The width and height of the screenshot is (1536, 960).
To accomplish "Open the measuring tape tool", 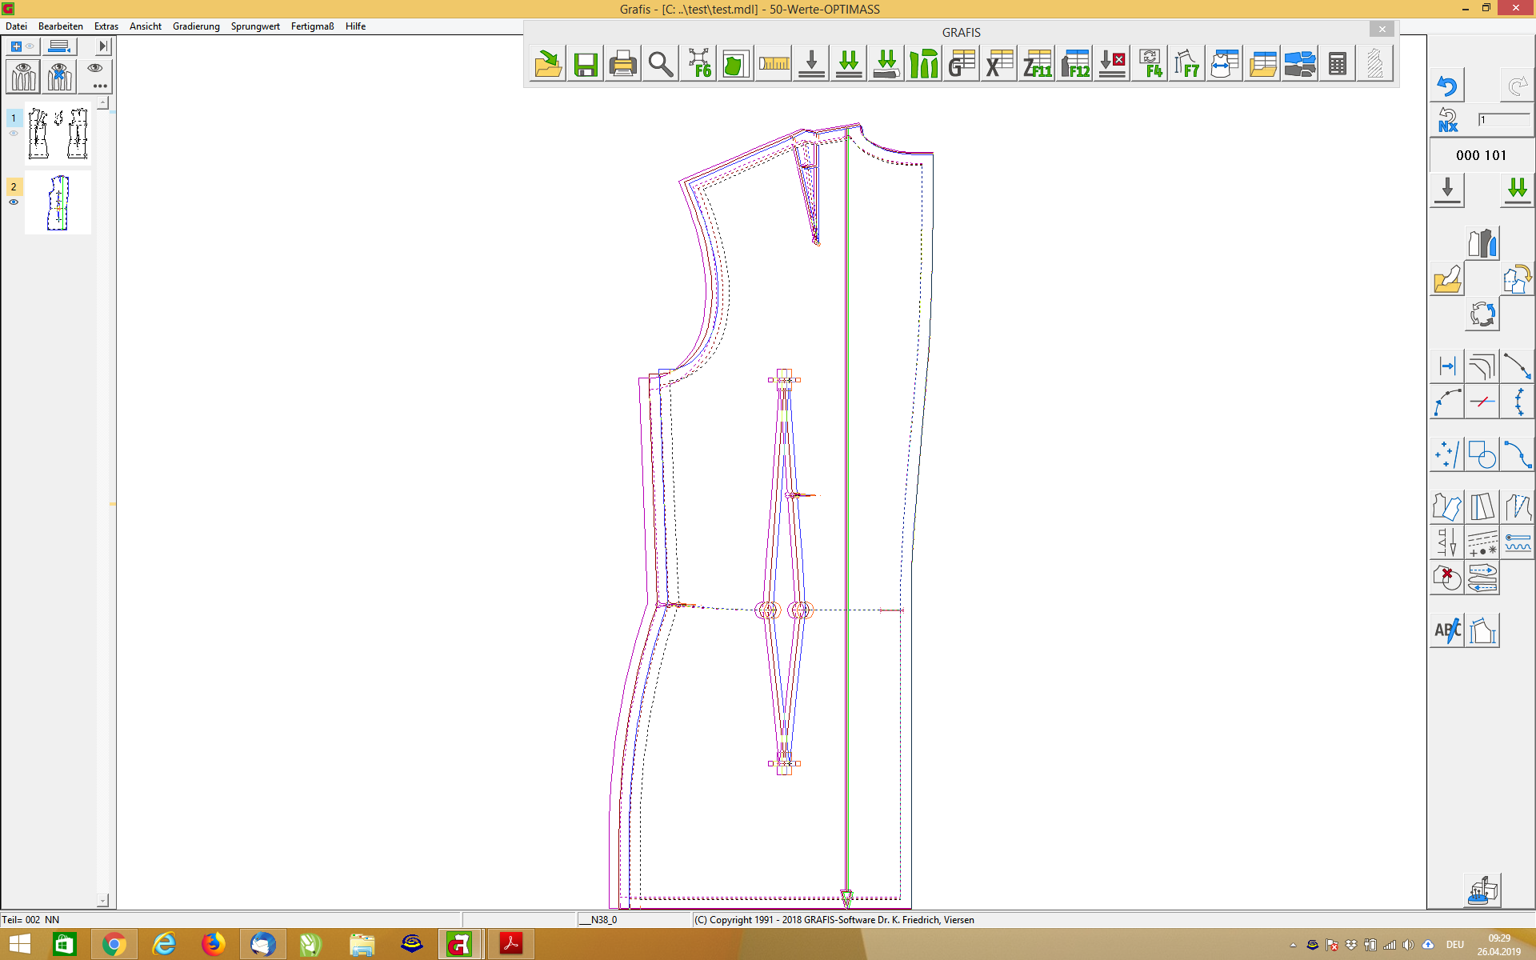I will pos(774,64).
